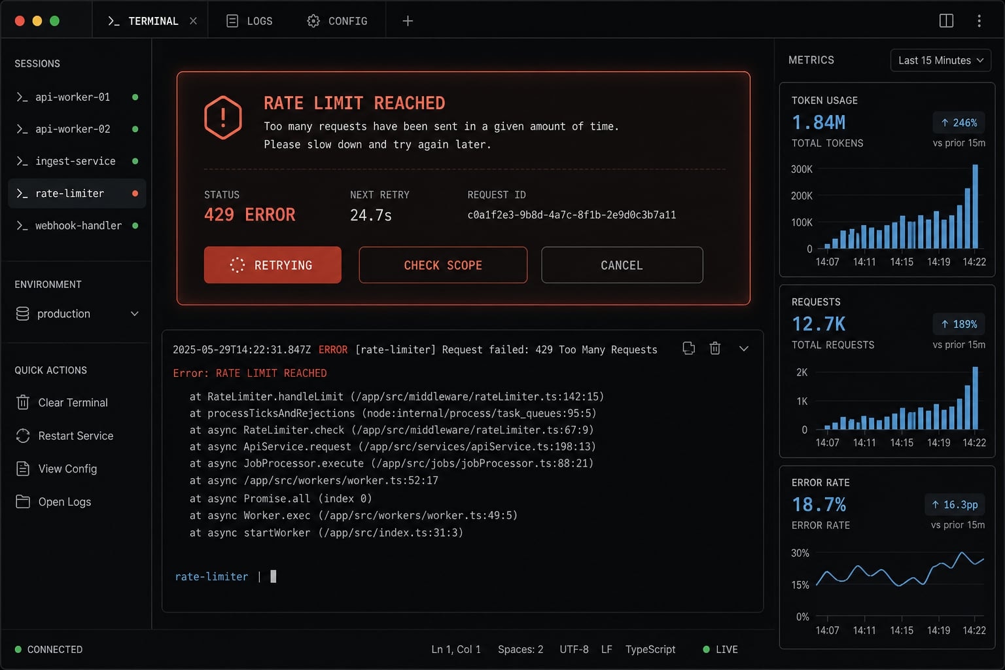Screen dimensions: 1005x670
Task: Click the 189% requests change badge
Action: 959,324
